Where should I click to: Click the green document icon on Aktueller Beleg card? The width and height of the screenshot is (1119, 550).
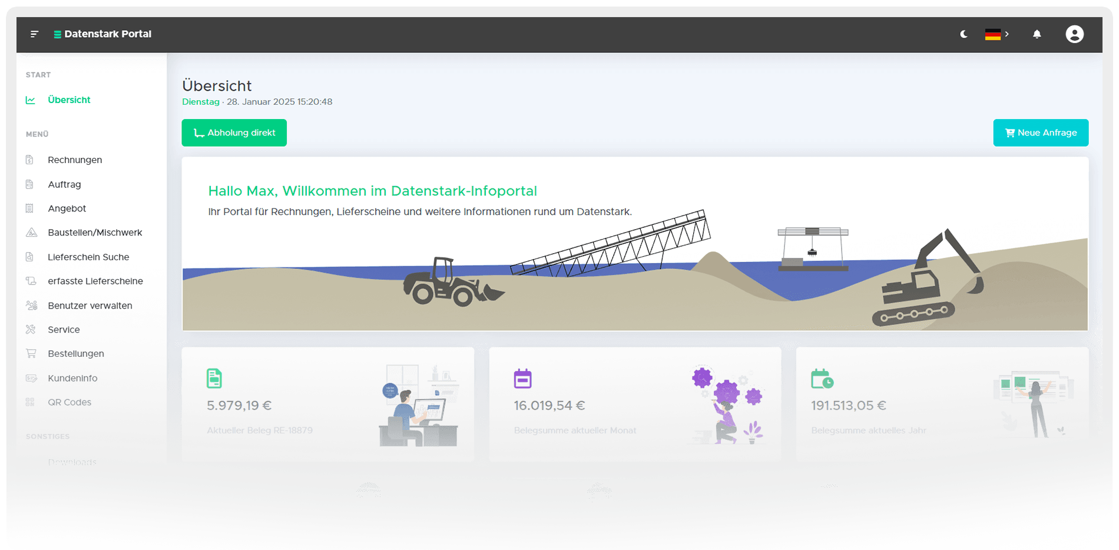pyautogui.click(x=214, y=378)
